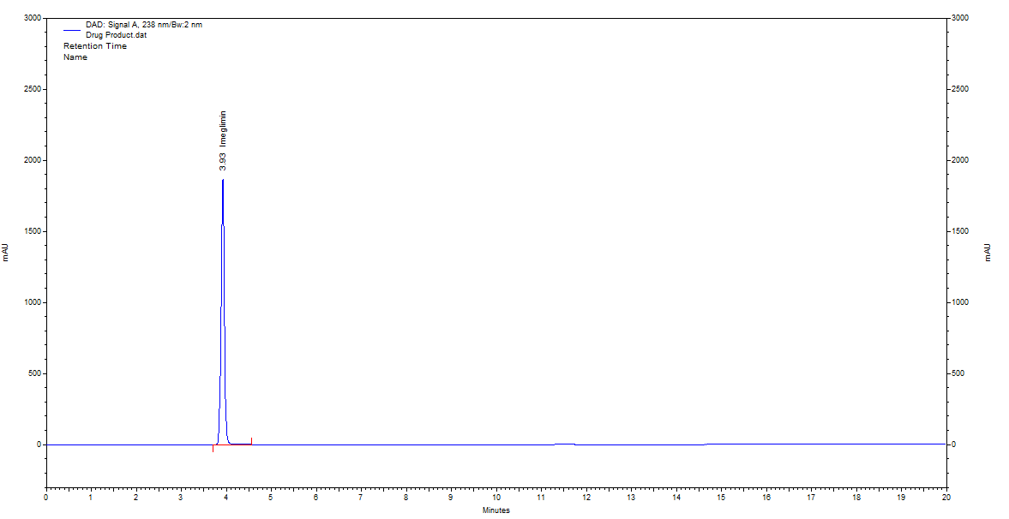This screenshot has width=1009, height=519.
Task: Click the 0 minute tick label on x-axis
Action: (x=46, y=497)
